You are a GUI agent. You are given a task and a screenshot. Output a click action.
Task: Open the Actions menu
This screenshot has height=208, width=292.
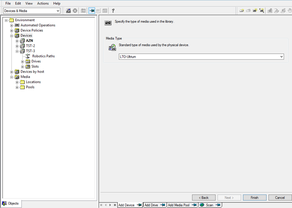click(43, 3)
